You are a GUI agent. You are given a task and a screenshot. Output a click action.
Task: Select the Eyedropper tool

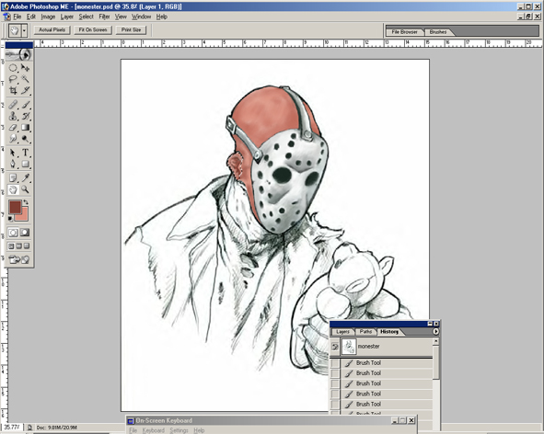coord(26,177)
